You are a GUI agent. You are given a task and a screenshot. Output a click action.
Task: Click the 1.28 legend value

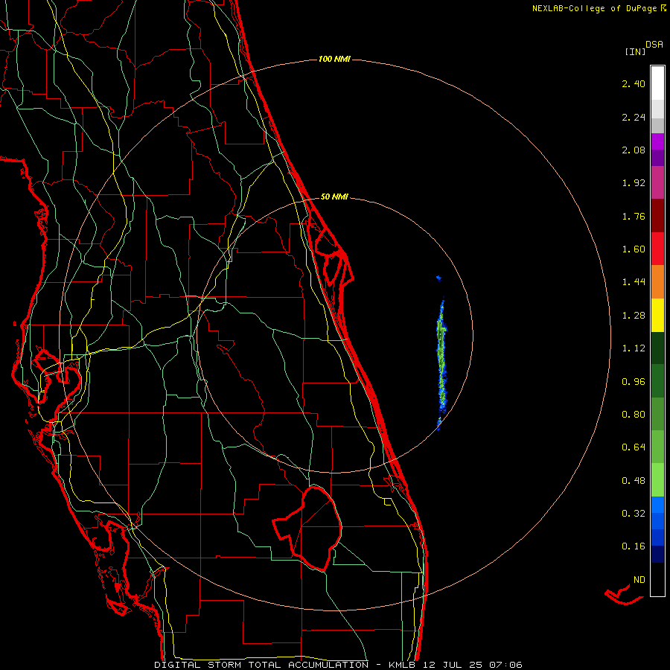click(x=634, y=316)
